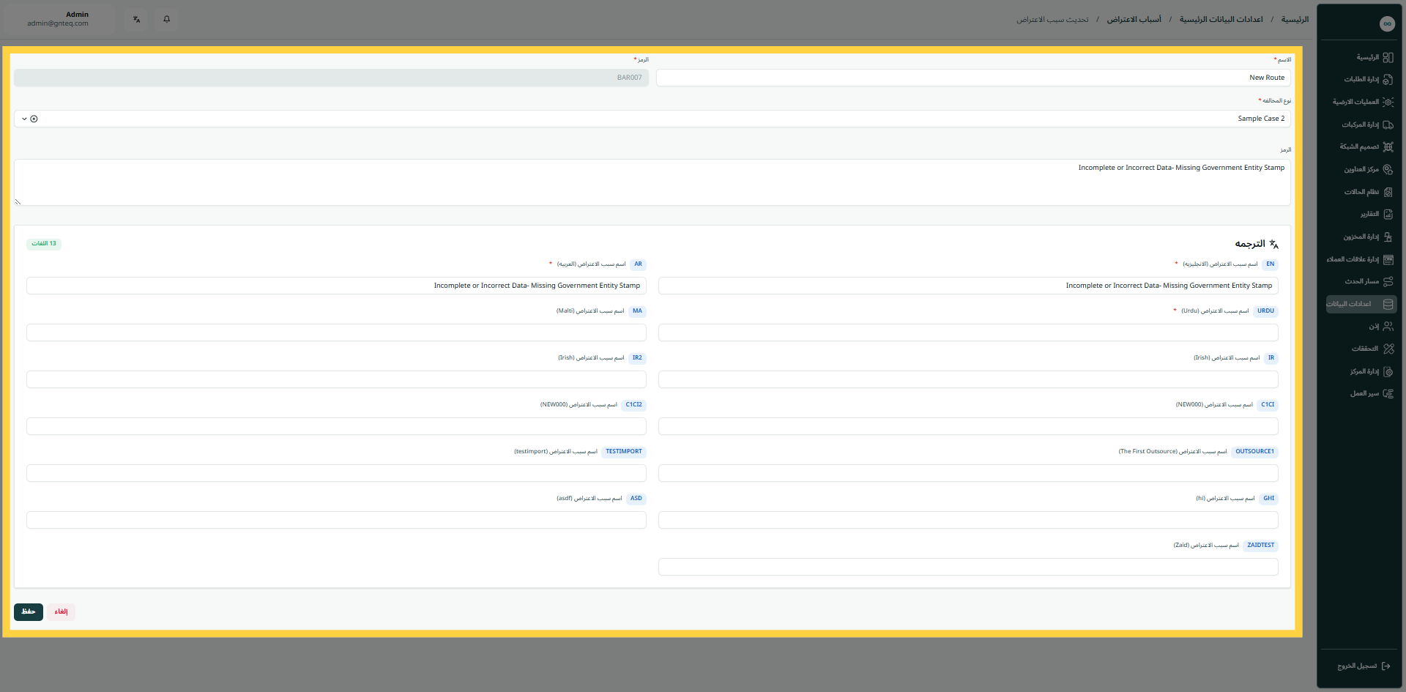Open التقارير reports icon

click(x=1388, y=215)
